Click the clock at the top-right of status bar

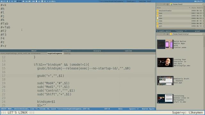[199, 1]
